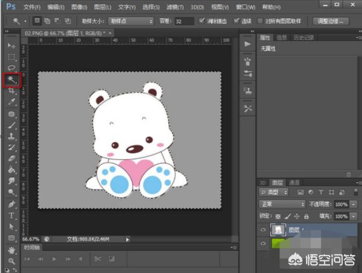The height and width of the screenshot is (273, 362).
Task: Enable the 对所有图层取样 checkbox
Action: pos(260,21)
